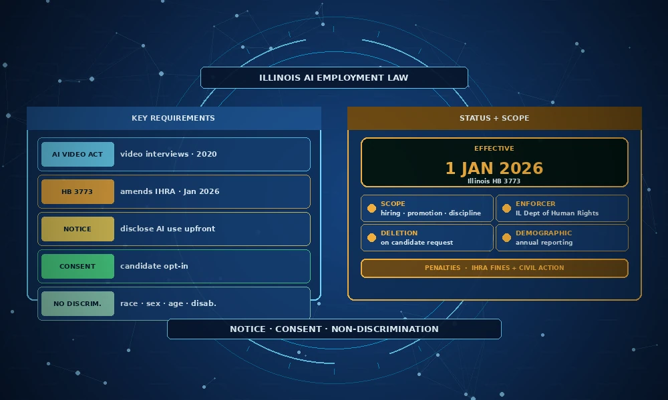Image resolution: width=668 pixels, height=400 pixels.
Task: Click 'Illinois HB 3773' caption under date
Action: [494, 181]
